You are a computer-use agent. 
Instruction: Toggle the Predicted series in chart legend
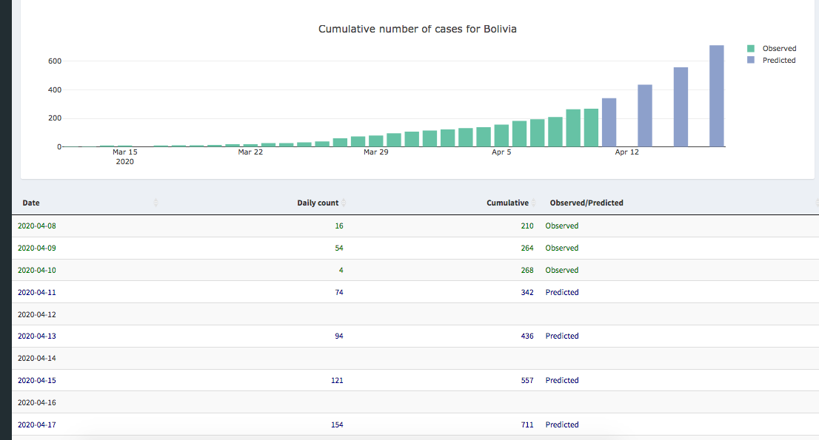779,60
